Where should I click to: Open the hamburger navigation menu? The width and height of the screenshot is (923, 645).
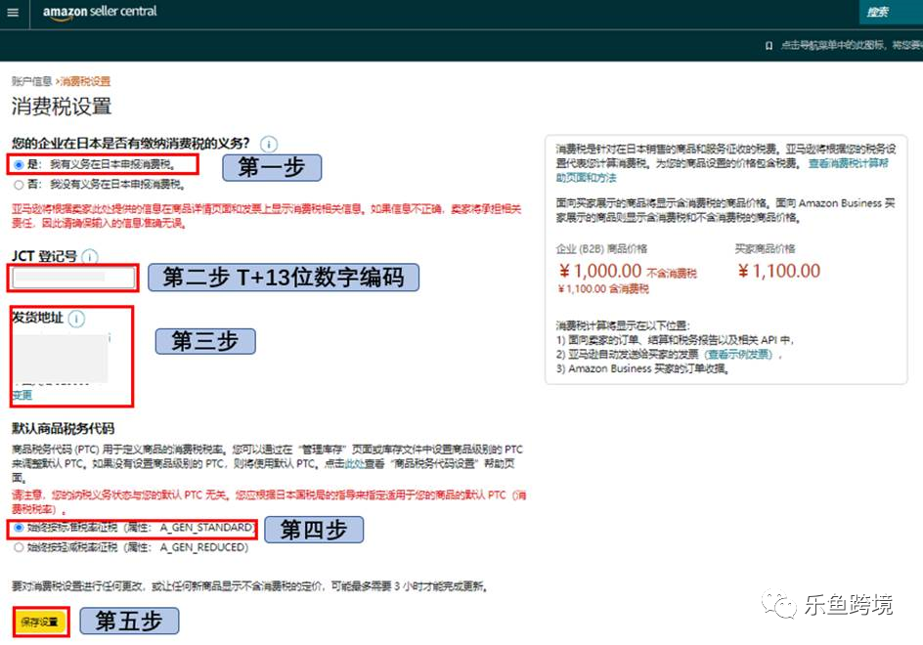click(12, 13)
